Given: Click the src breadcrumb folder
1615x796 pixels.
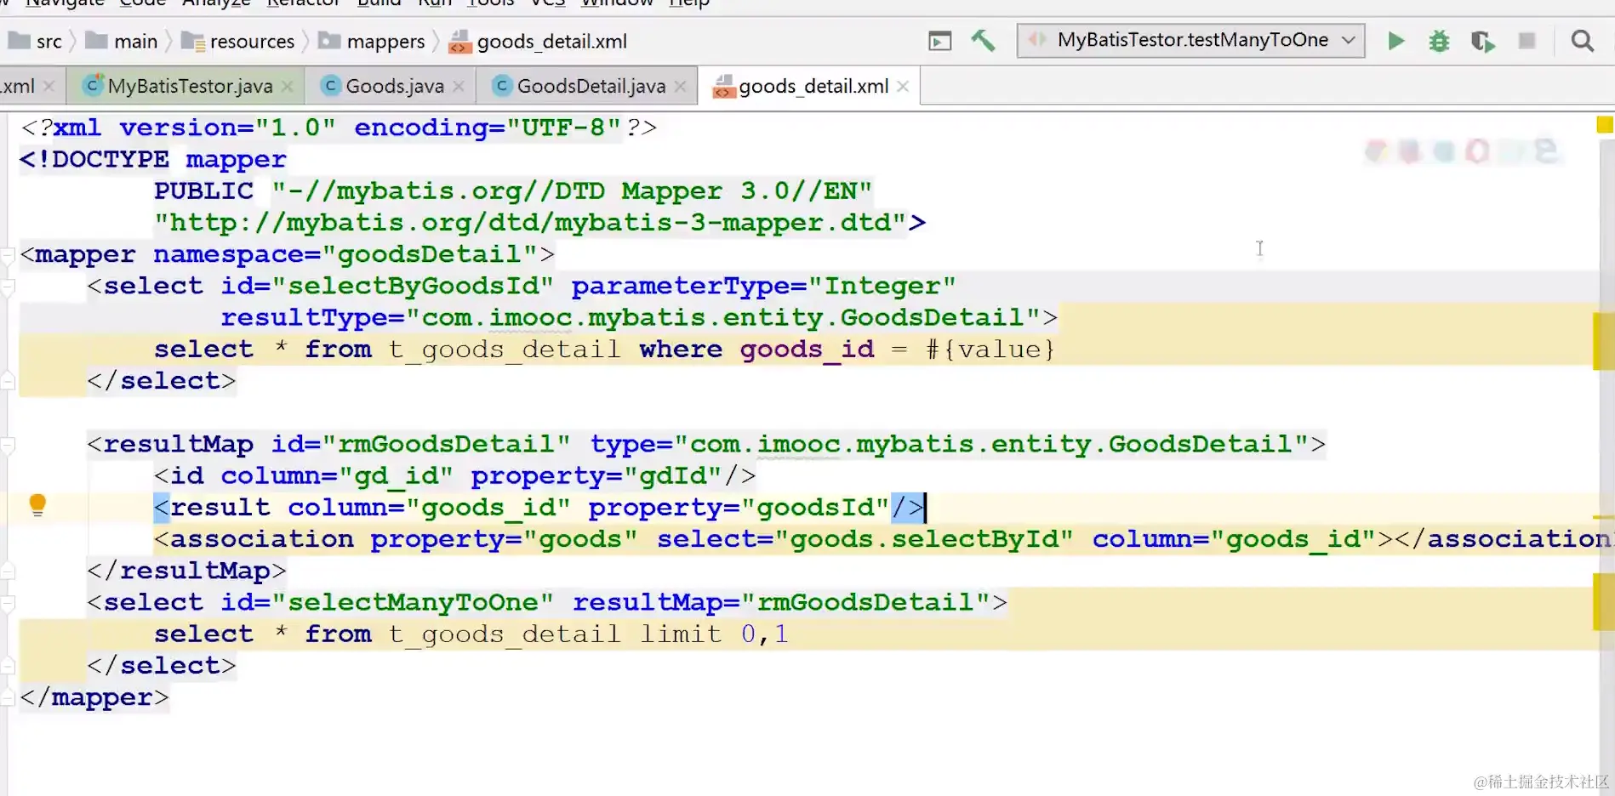Looking at the screenshot, I should pos(36,41).
